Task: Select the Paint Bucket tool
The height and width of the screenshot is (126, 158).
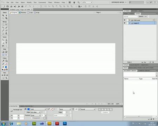Action: tap(6, 61)
